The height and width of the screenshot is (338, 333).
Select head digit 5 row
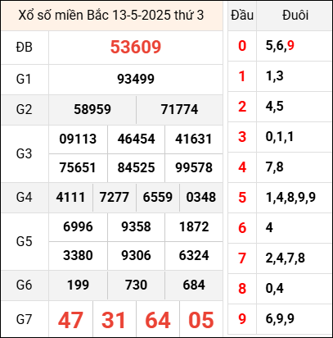pyautogui.click(x=280, y=198)
